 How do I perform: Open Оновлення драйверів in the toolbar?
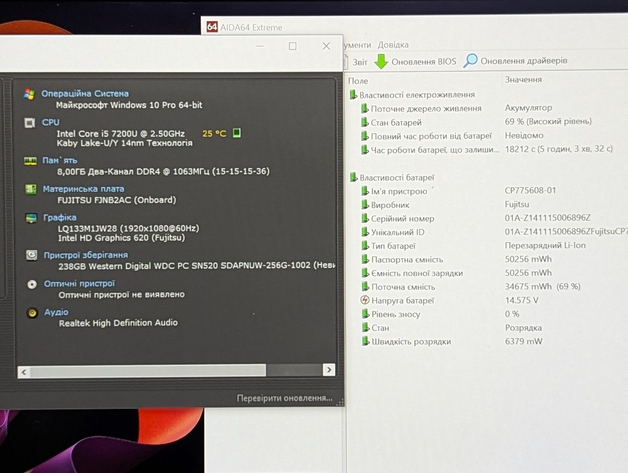tap(516, 60)
